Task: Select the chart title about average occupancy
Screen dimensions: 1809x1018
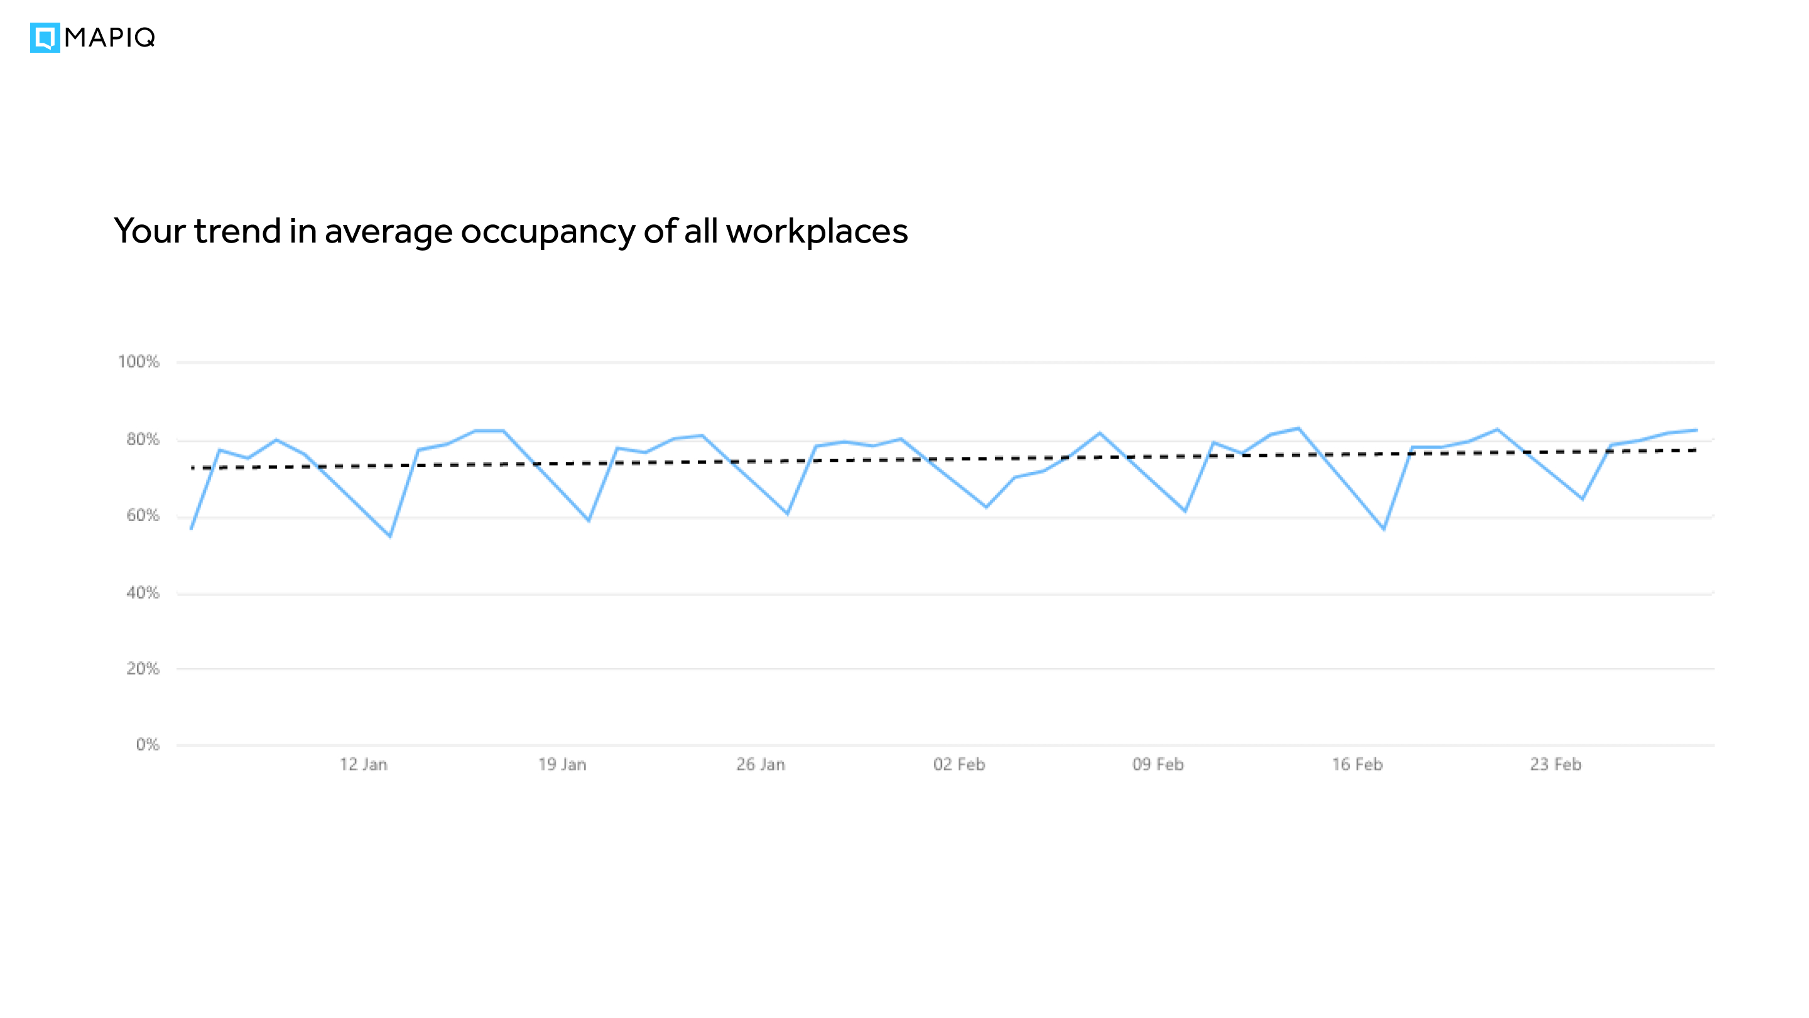Action: point(511,231)
